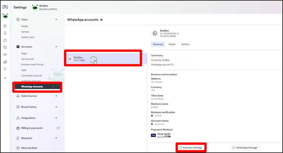283x153 pixels.
Task: Click the megaphone ads icon
Action: coord(5,55)
